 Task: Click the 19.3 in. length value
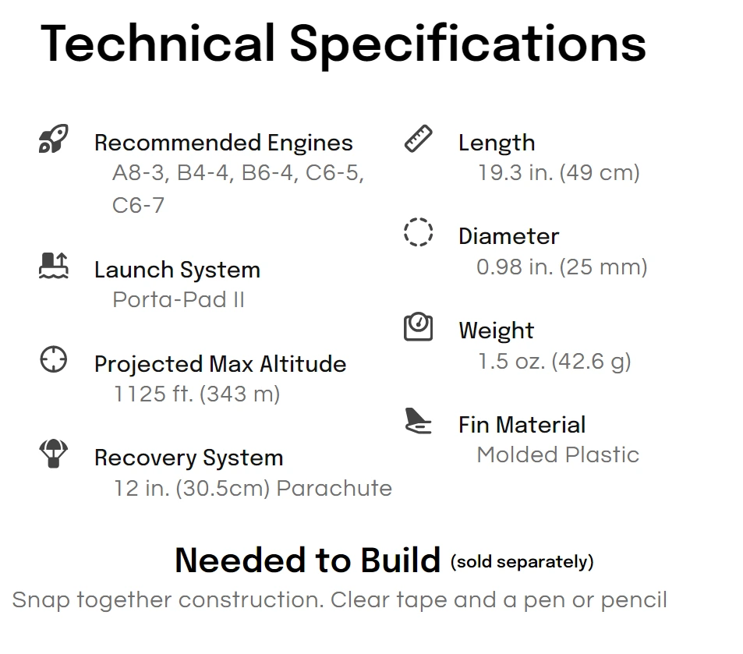[559, 172]
